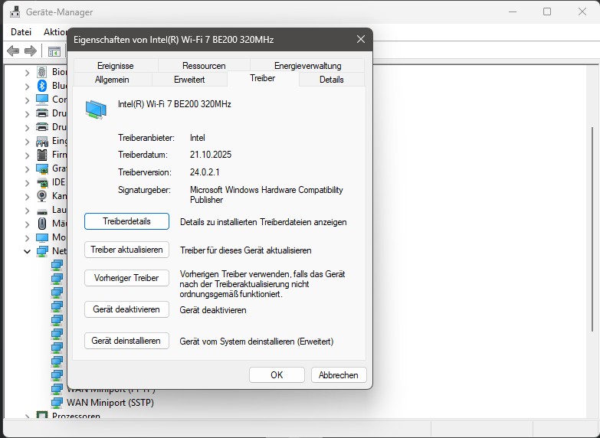Open the Energieverwaltung tab
600x438 pixels.
point(307,65)
